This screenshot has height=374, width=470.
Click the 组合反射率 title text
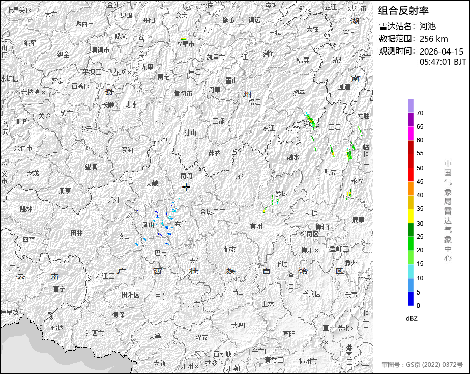tap(403, 11)
